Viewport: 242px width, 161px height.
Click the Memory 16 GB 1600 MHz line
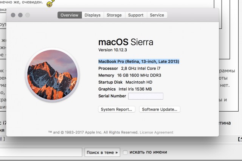[130, 75]
